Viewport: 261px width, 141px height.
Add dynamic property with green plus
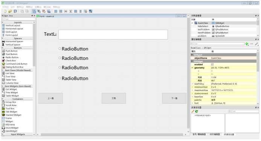click(x=247, y=44)
